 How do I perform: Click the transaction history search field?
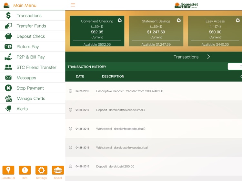coord(235,67)
